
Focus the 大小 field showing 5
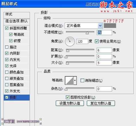(x=104, y=63)
